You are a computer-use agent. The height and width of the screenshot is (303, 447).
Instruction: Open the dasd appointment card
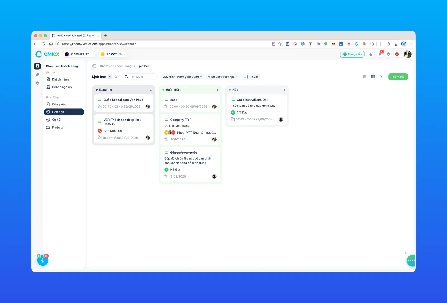click(x=191, y=103)
